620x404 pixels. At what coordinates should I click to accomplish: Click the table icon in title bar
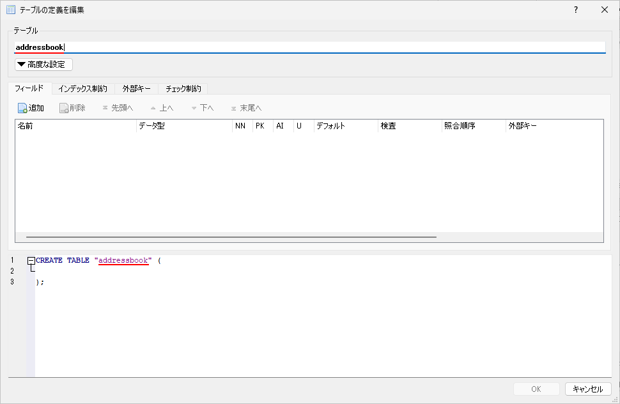point(11,10)
